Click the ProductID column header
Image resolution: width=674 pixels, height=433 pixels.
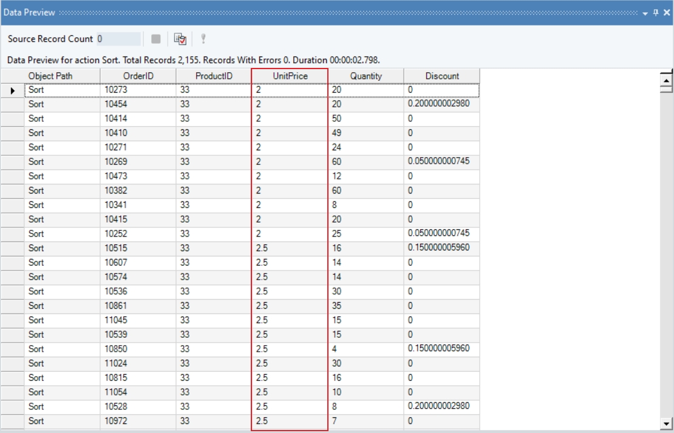click(214, 76)
